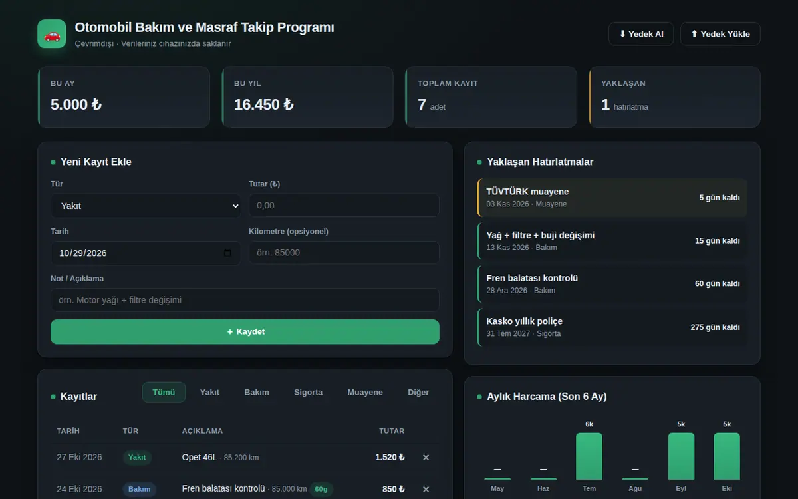Switch to the Bakım filter tab
Viewport: 798px width, 499px height.
click(257, 392)
